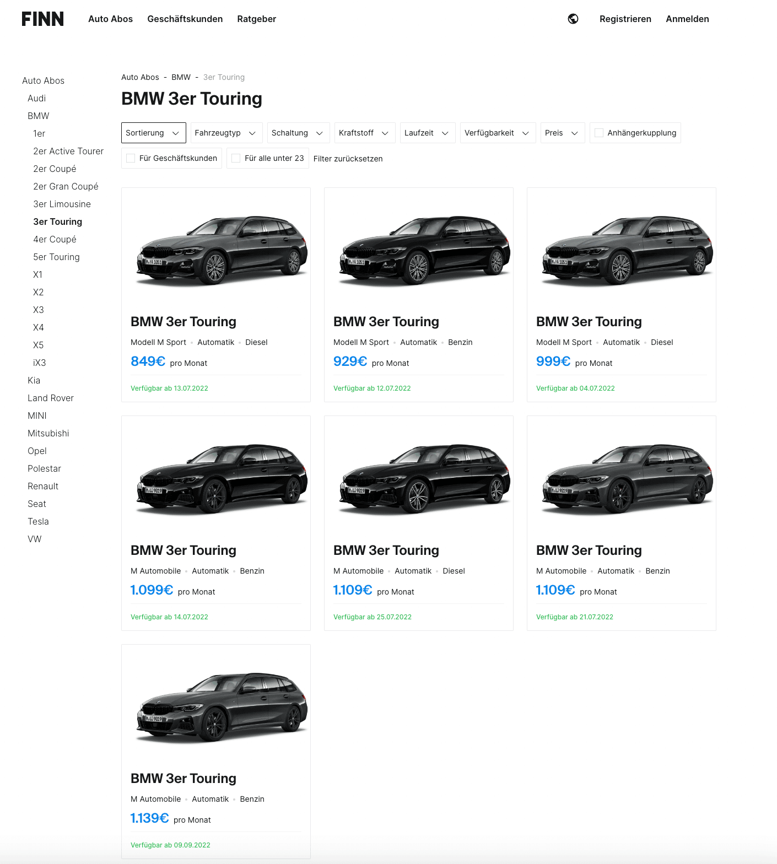Image resolution: width=777 pixels, height=864 pixels.
Task: Open the 999€ car image
Action: [626, 251]
